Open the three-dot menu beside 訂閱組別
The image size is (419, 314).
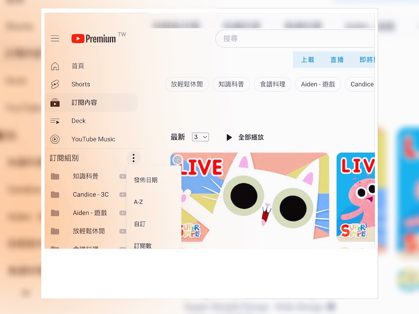pos(133,158)
